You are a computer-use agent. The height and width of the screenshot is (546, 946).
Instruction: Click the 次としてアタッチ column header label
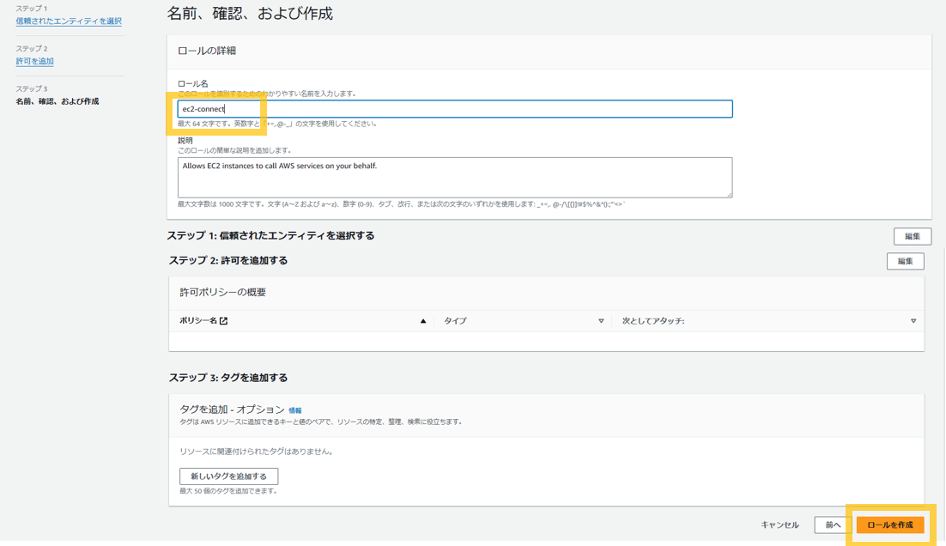coord(653,321)
